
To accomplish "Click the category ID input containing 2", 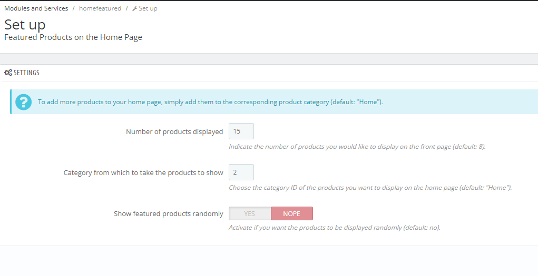I will [x=241, y=172].
